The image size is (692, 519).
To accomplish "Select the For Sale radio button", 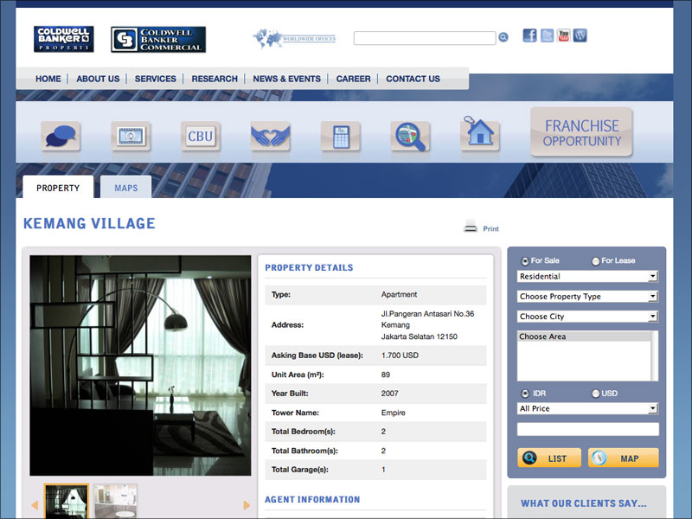I will [x=525, y=260].
